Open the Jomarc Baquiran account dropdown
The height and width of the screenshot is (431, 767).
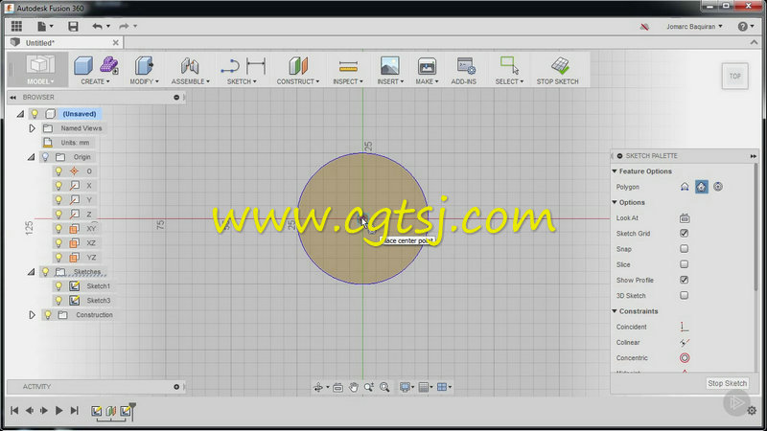click(x=694, y=27)
